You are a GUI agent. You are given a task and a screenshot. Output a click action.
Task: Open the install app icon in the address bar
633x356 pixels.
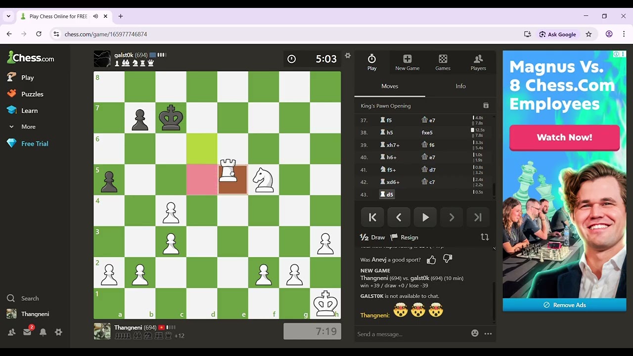click(x=527, y=34)
